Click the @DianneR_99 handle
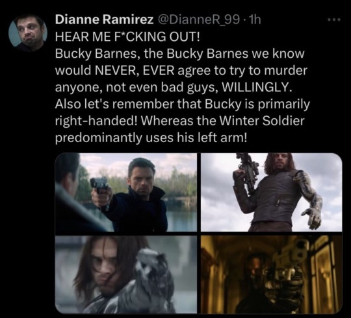351x318 pixels. click(x=198, y=20)
